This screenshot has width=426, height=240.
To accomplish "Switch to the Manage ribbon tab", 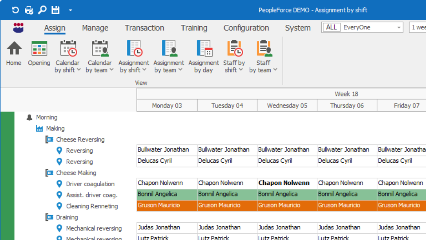I will pos(95,28).
